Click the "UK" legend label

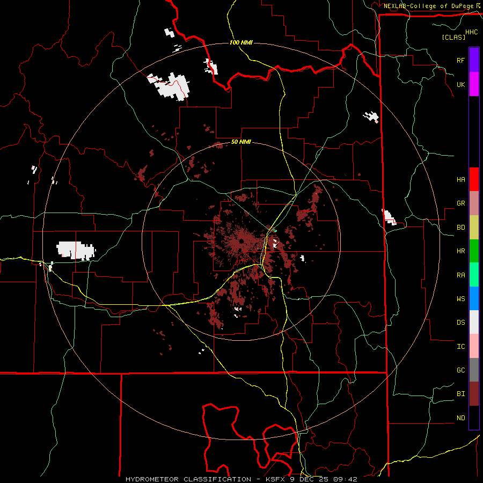click(x=460, y=84)
